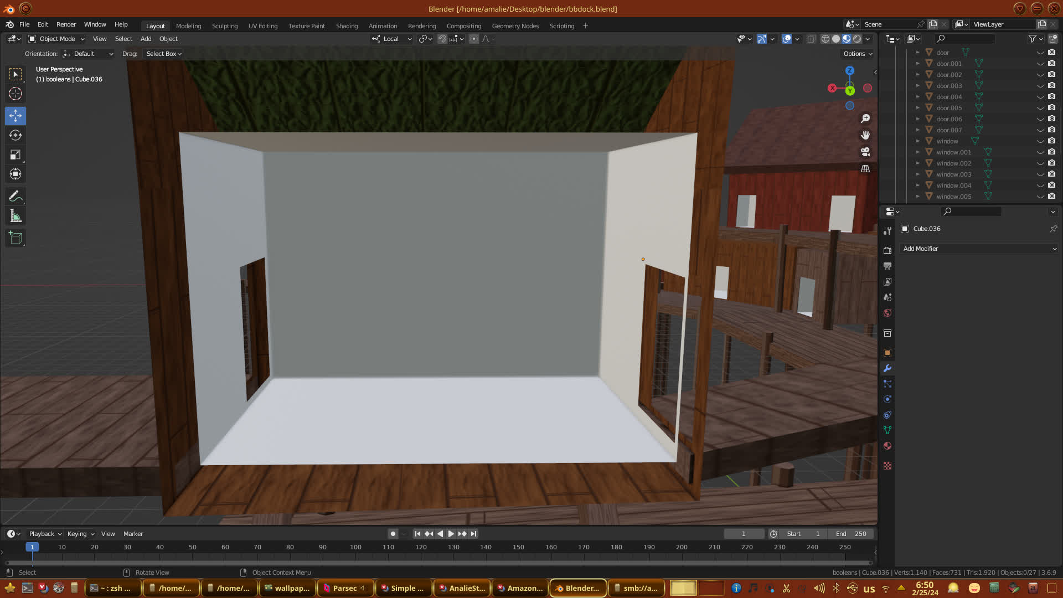The width and height of the screenshot is (1063, 598).
Task: Open the Parsec window in taskbar
Action: coord(344,588)
